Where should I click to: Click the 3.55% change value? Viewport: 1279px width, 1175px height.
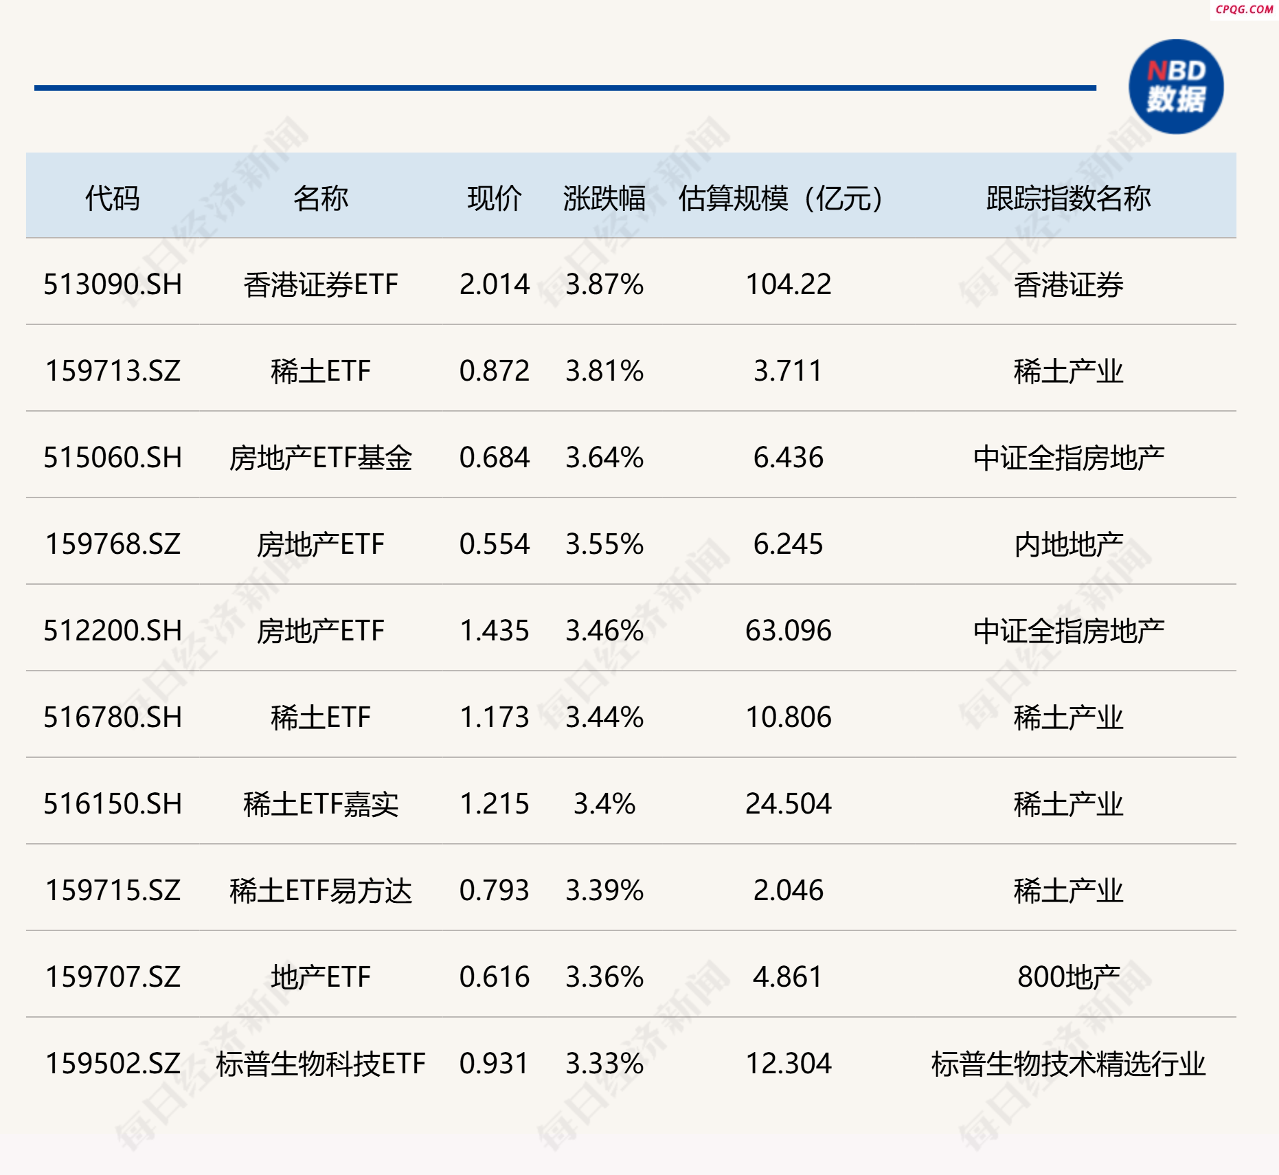(x=604, y=544)
